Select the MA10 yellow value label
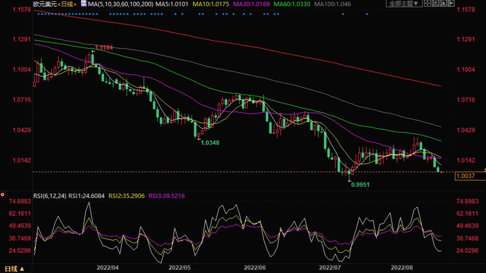Viewport: 486px width, 273px height. click(211, 4)
